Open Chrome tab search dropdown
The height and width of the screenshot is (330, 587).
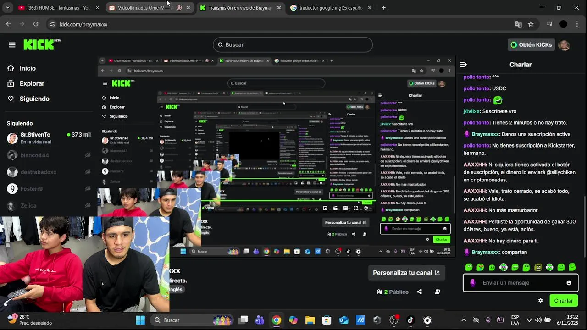click(7, 8)
